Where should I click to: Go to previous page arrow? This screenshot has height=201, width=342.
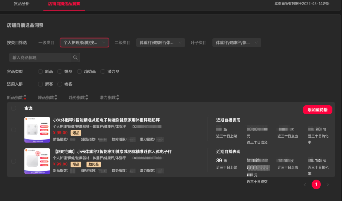[305, 185]
